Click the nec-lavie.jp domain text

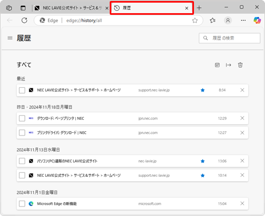(x=147, y=161)
